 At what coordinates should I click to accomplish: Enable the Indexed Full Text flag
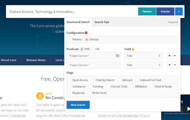137,80
